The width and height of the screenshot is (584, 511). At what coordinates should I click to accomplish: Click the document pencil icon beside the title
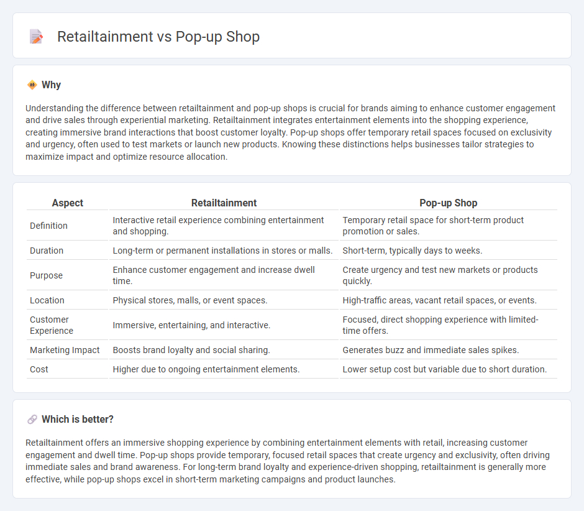pyautogui.click(x=36, y=37)
